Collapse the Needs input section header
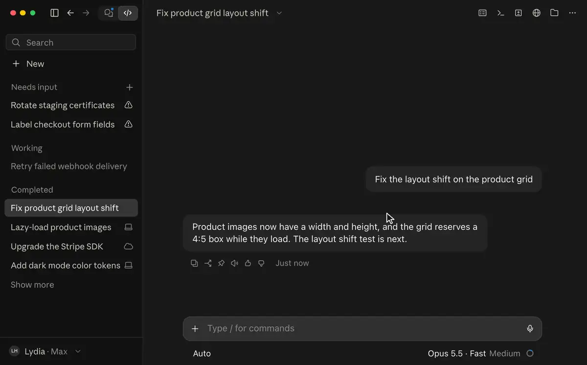 click(x=34, y=87)
